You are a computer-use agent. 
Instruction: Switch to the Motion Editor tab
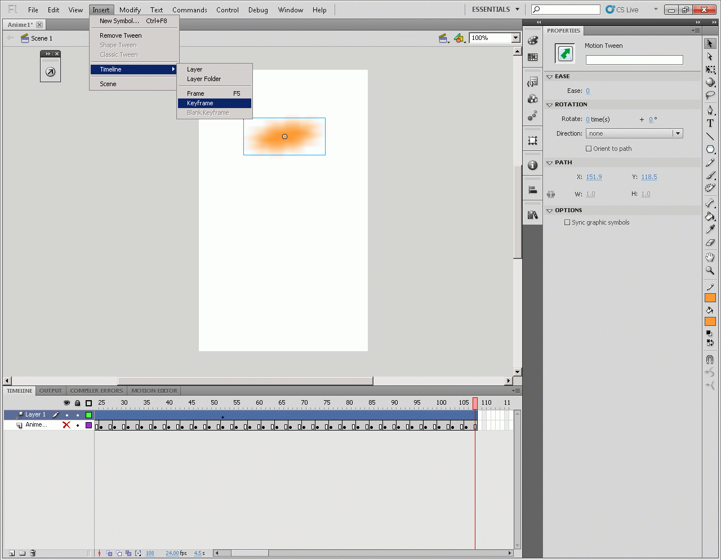(154, 391)
